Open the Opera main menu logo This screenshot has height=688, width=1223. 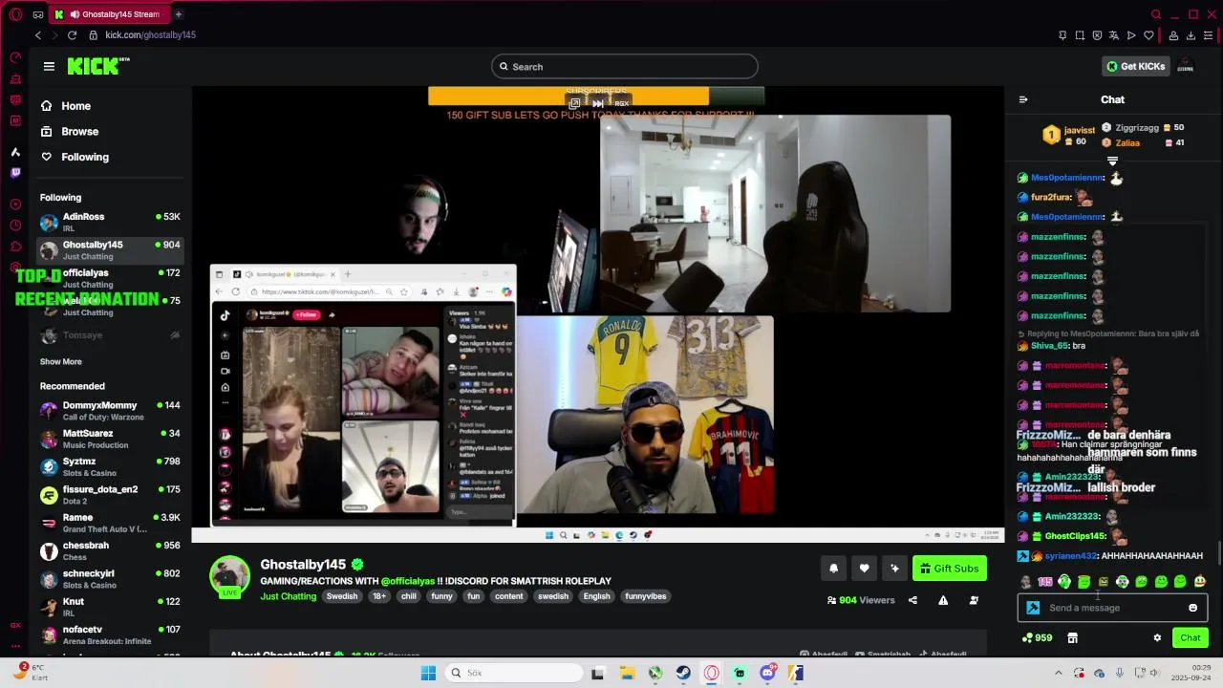(x=15, y=14)
